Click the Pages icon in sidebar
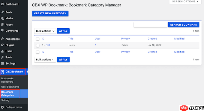This screenshot has height=111, width=204. point(2,24)
